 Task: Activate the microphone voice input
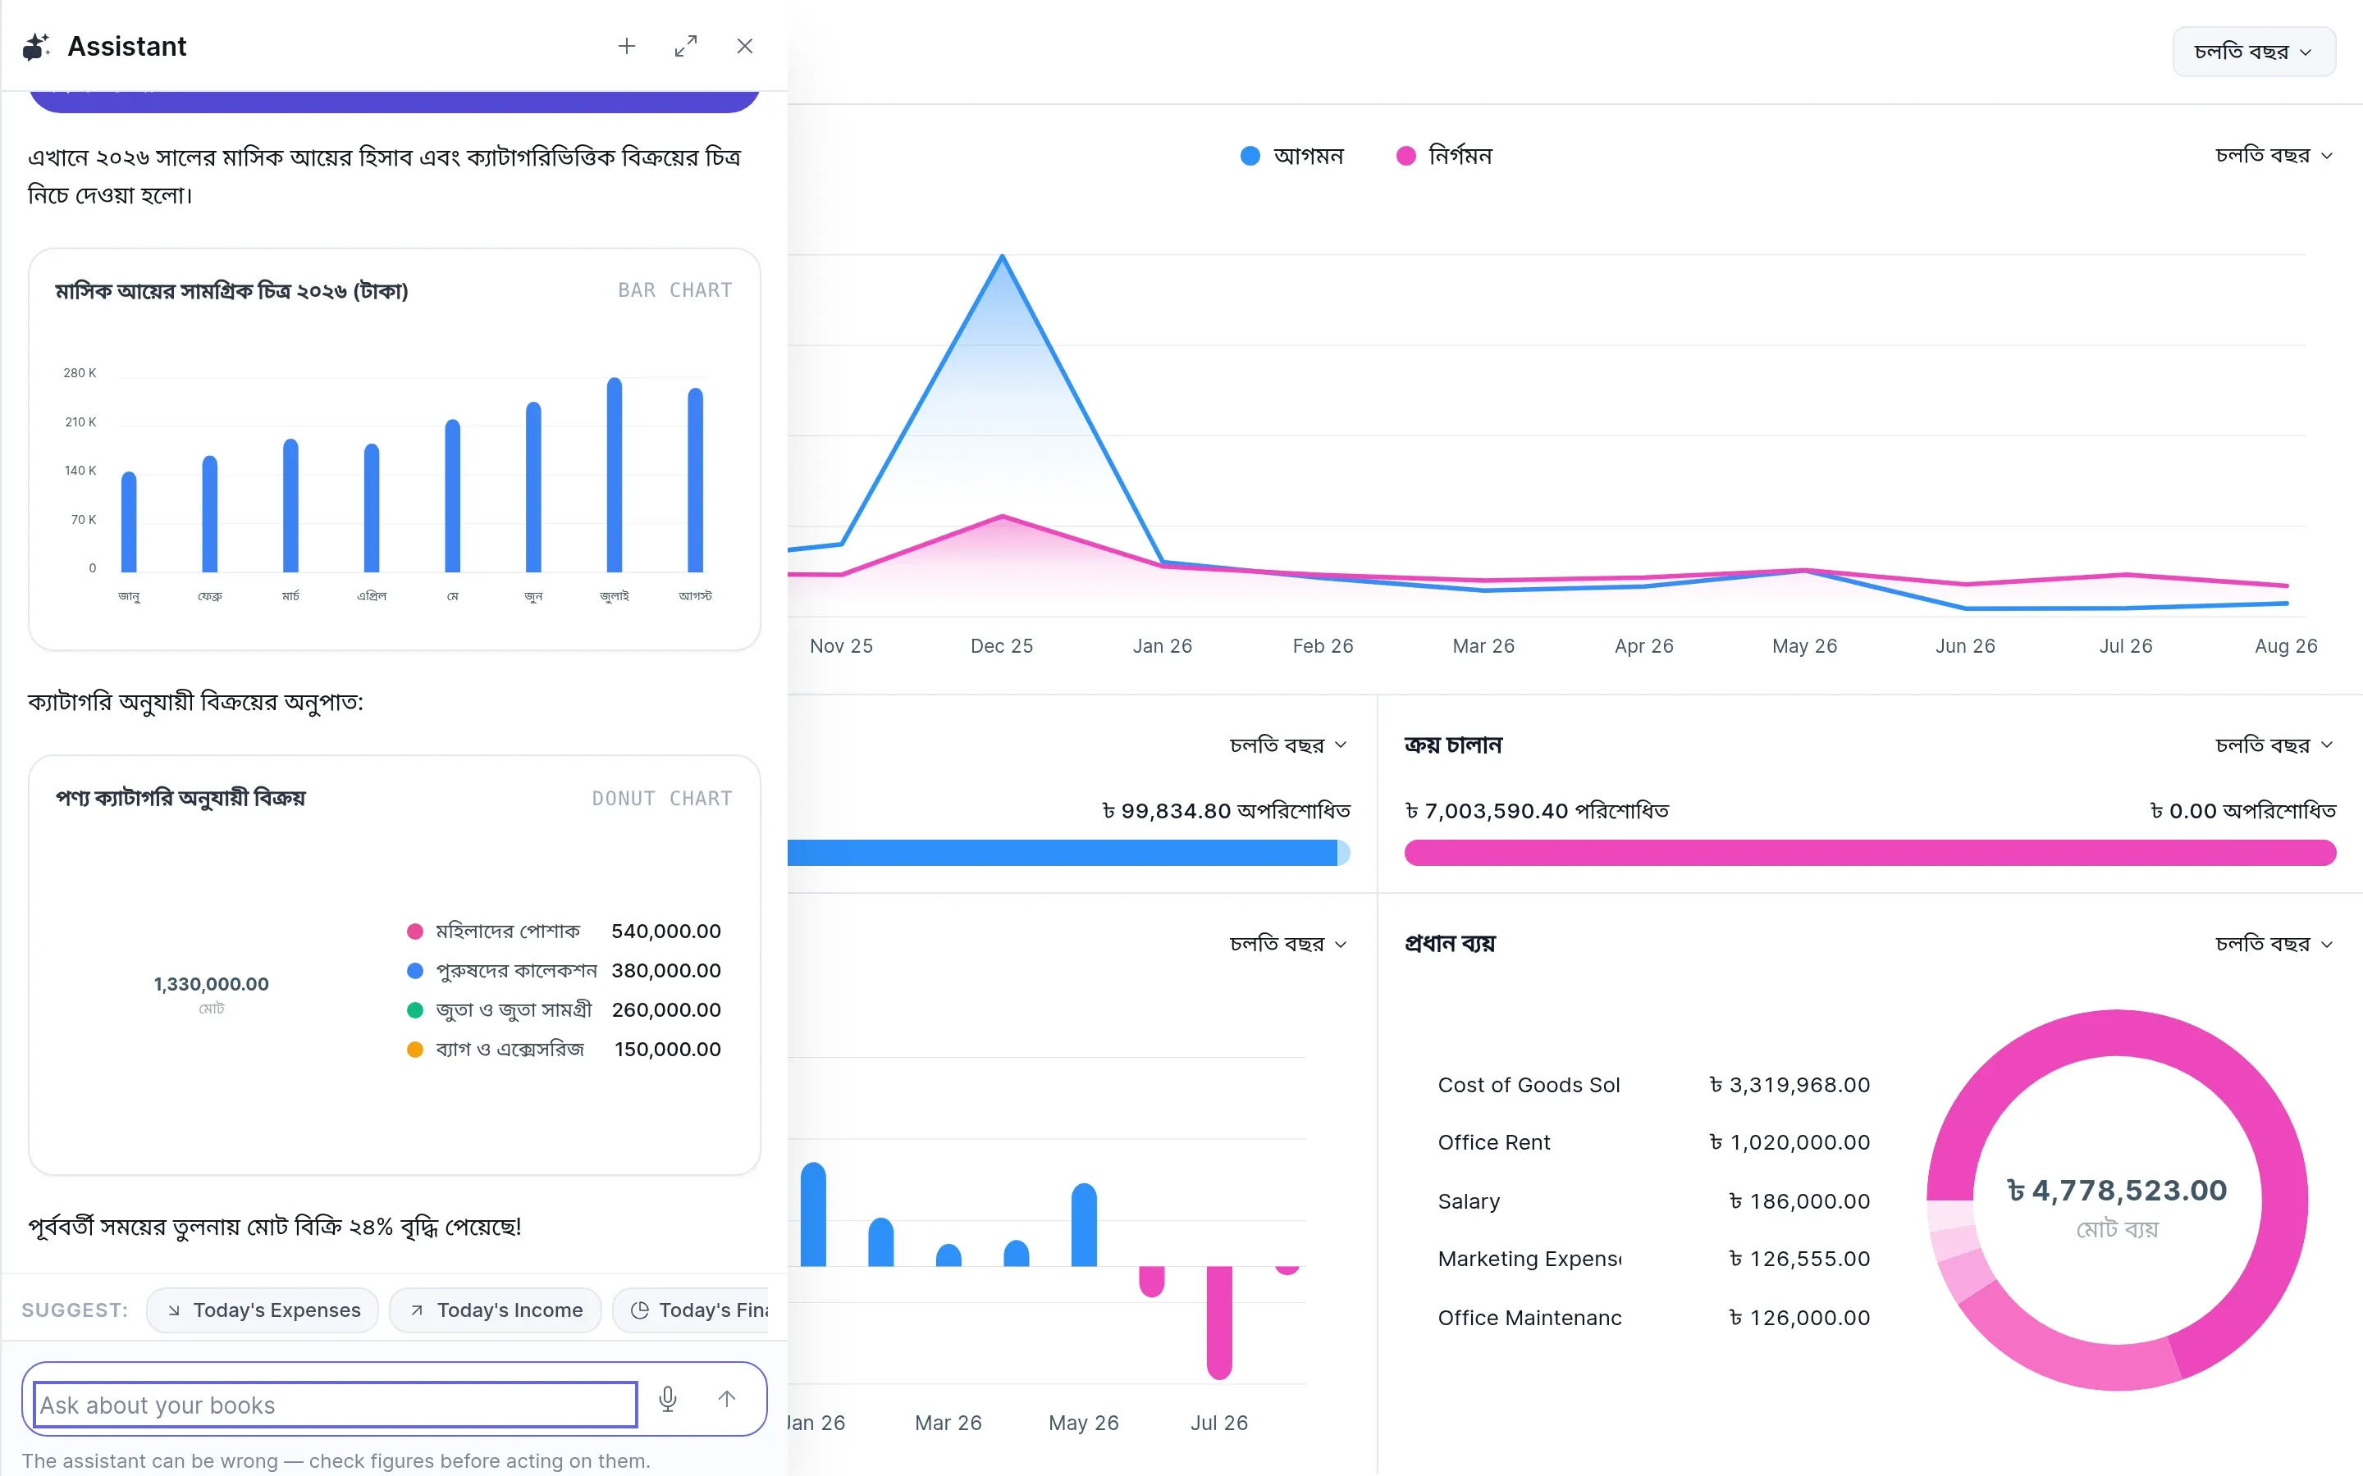pyautogui.click(x=668, y=1399)
